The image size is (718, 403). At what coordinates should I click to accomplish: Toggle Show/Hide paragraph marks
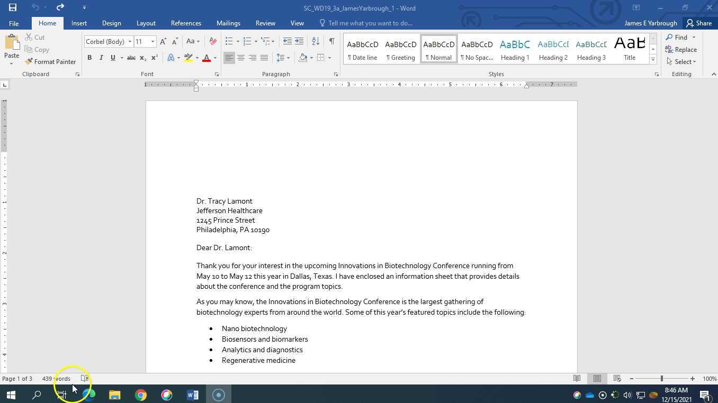332,41
